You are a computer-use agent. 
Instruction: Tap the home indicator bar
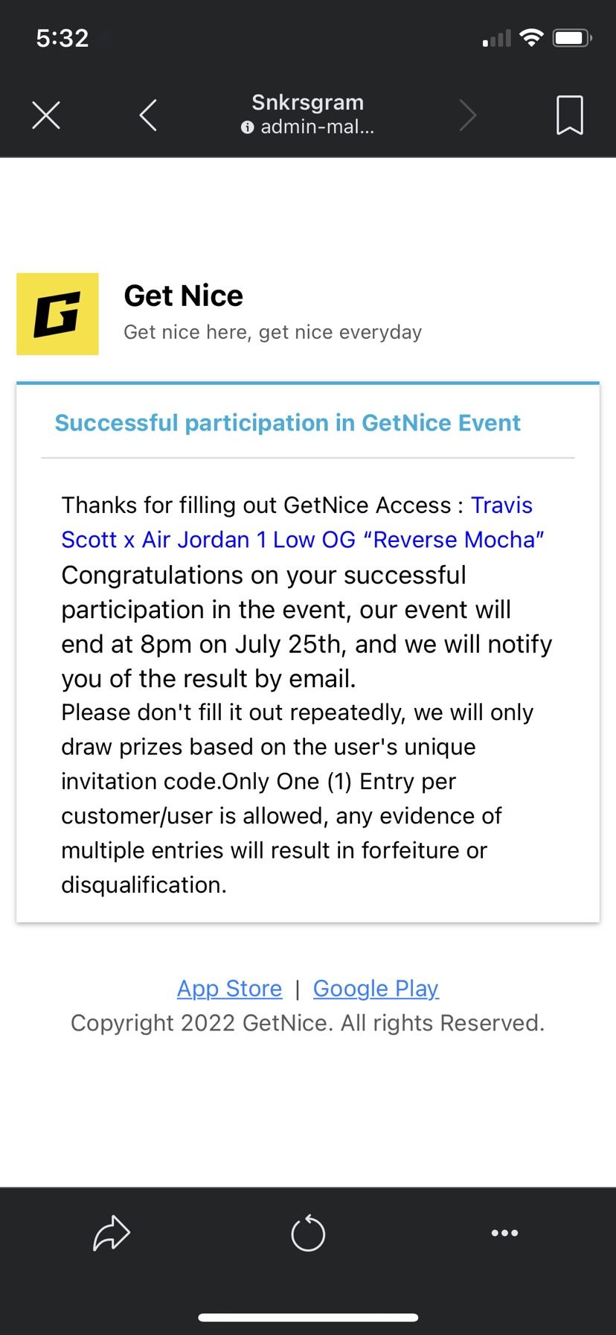click(308, 1317)
